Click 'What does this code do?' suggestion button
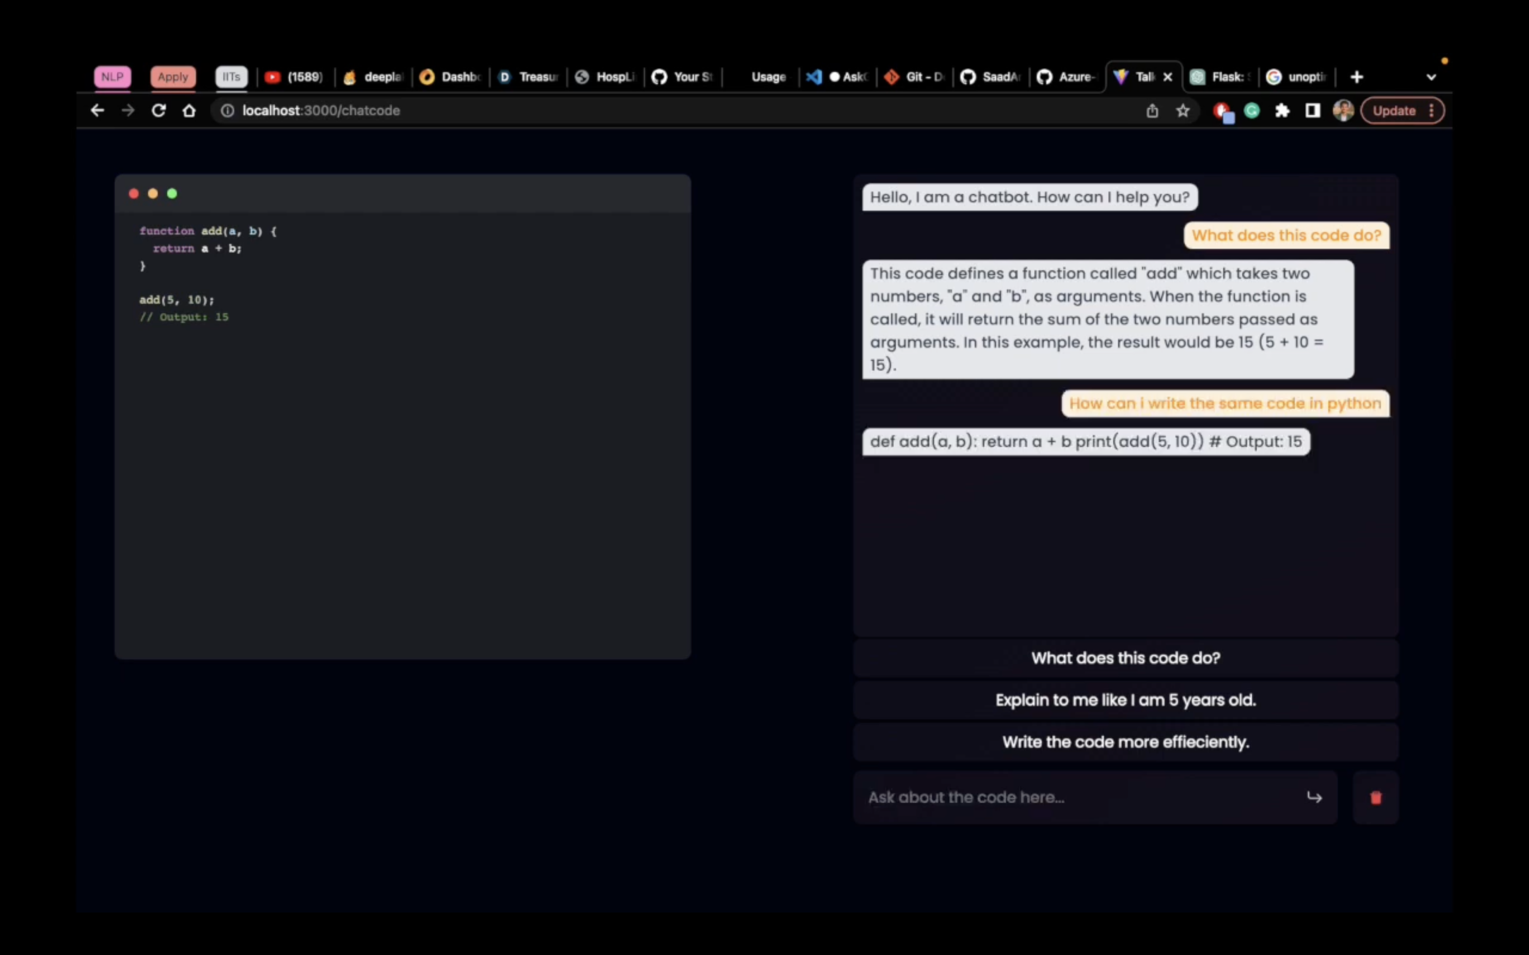Screen dimensions: 1529x955 pyautogui.click(x=1126, y=657)
